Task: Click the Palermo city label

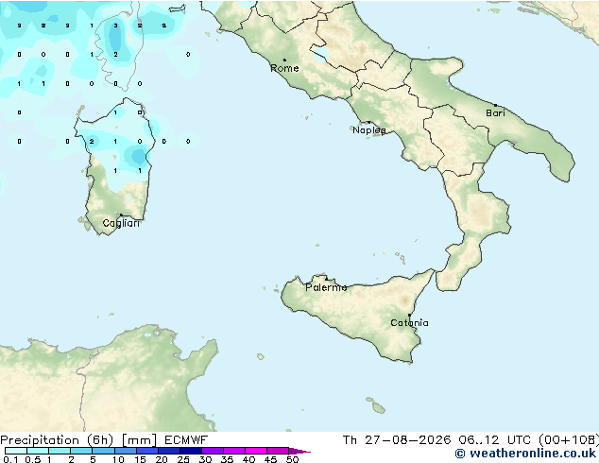Action: 326,287
